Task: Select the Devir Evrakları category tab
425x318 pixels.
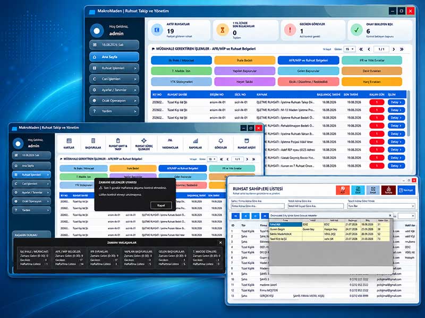Action: point(371,71)
